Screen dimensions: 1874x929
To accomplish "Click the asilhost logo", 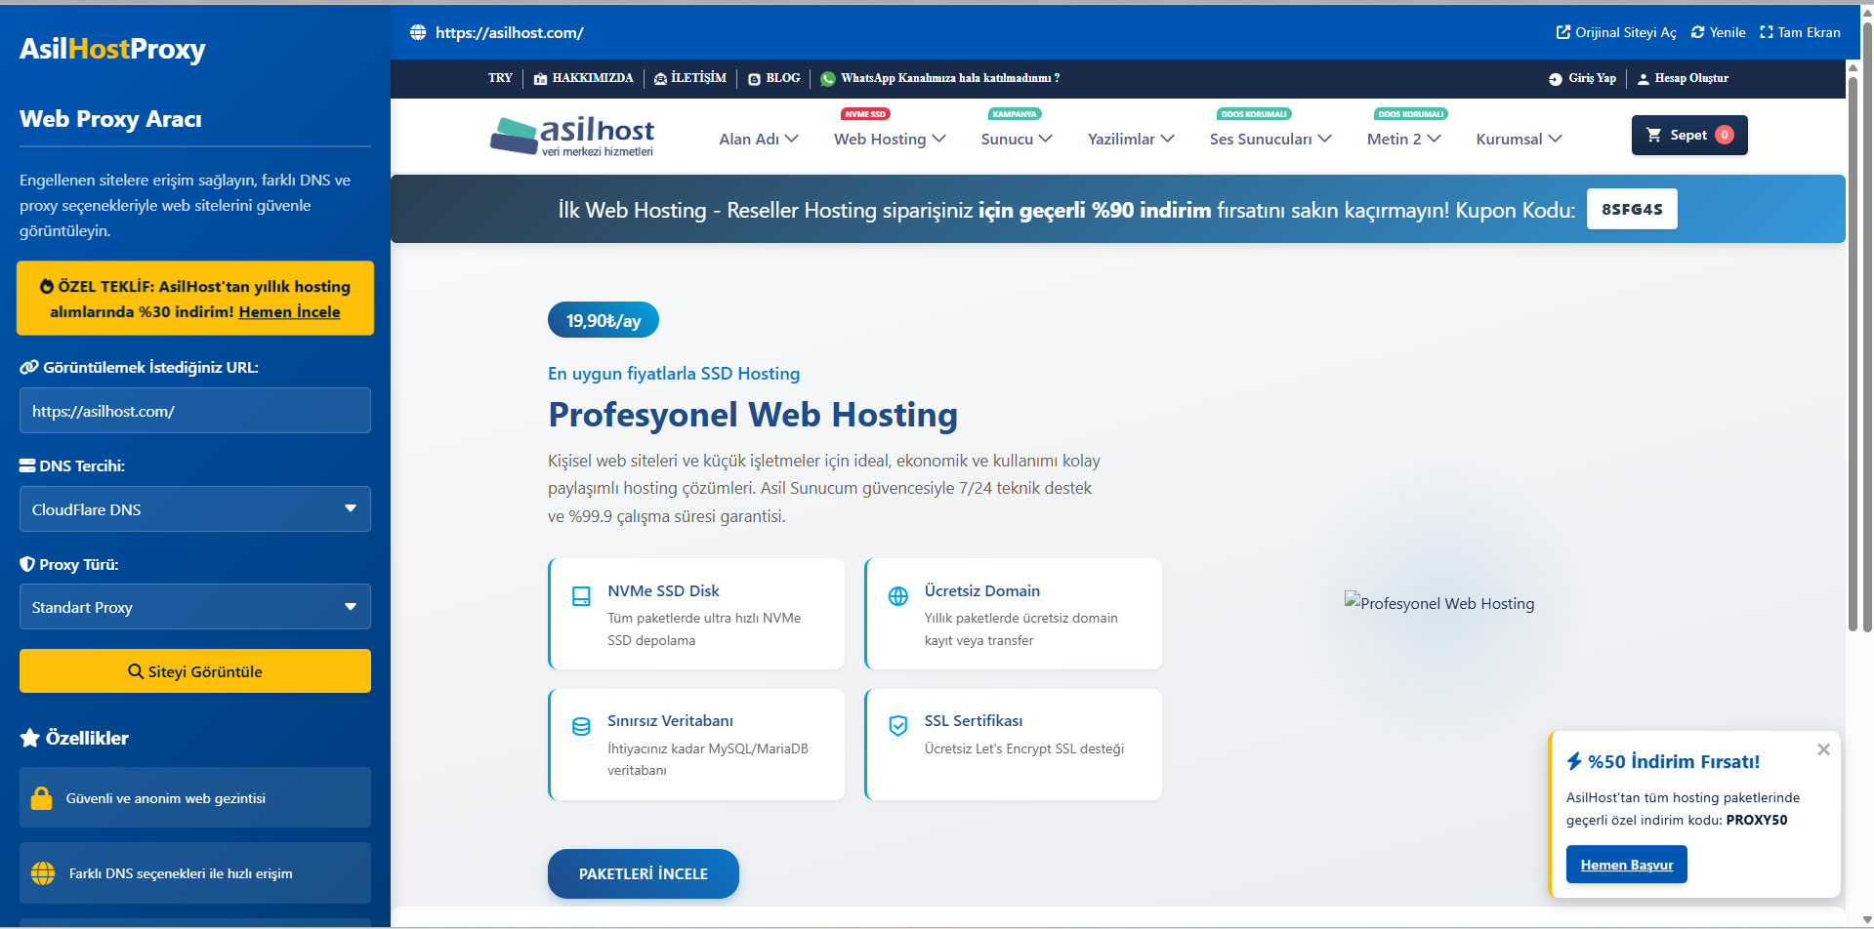I will (x=572, y=136).
